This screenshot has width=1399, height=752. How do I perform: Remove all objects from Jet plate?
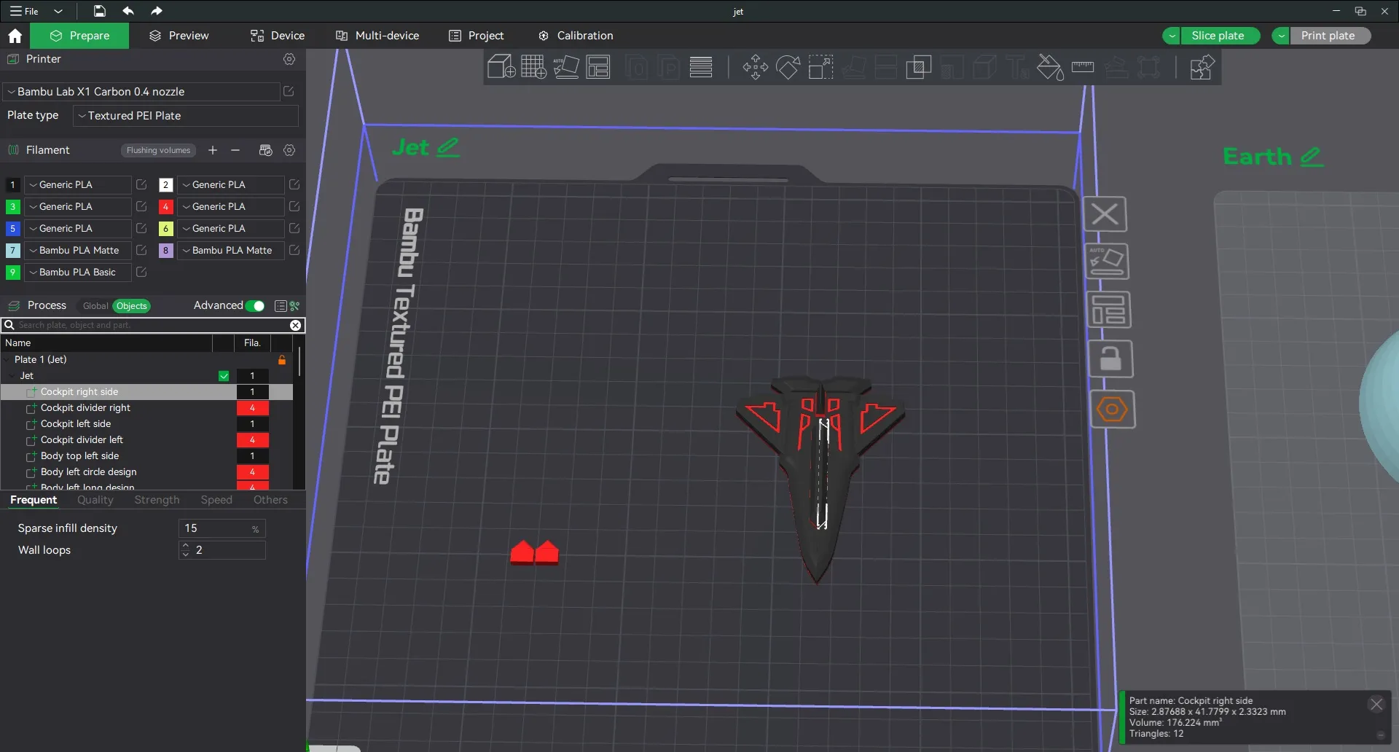click(x=1105, y=214)
